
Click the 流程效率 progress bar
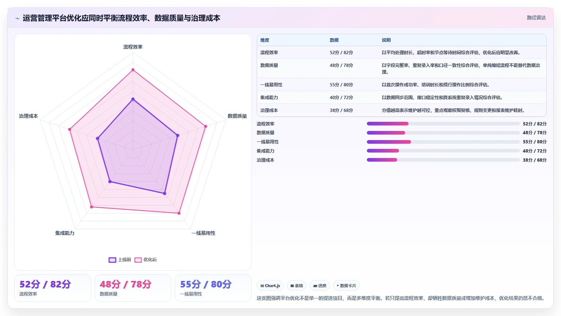tap(443, 124)
